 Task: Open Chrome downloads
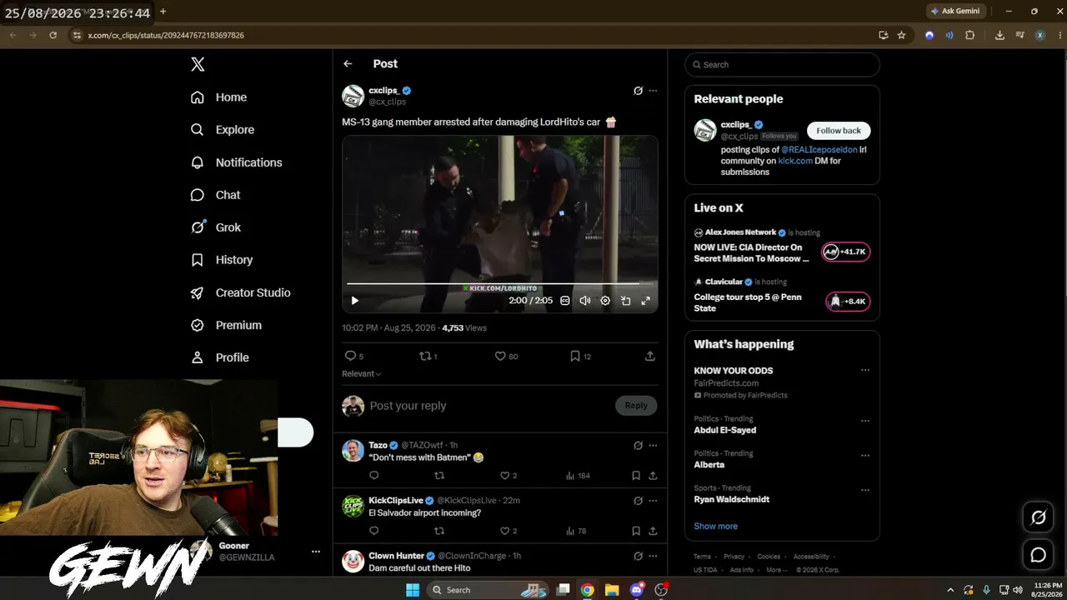(x=999, y=35)
